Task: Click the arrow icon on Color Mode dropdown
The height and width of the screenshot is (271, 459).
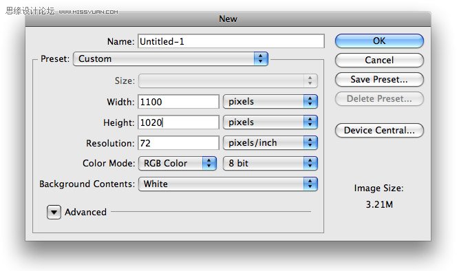Action: 209,163
